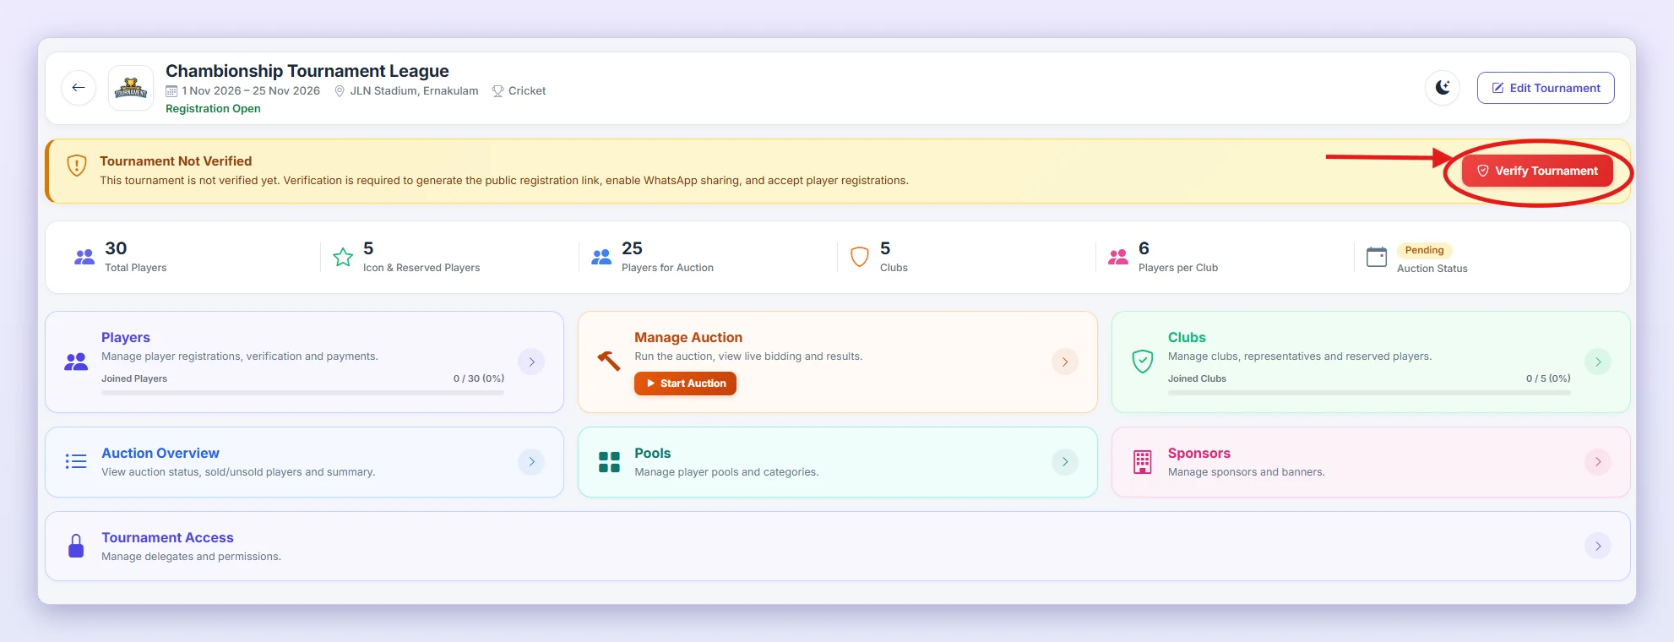Image resolution: width=1674 pixels, height=642 pixels.
Task: Open Auction Overview via its chevron
Action: pos(531,461)
